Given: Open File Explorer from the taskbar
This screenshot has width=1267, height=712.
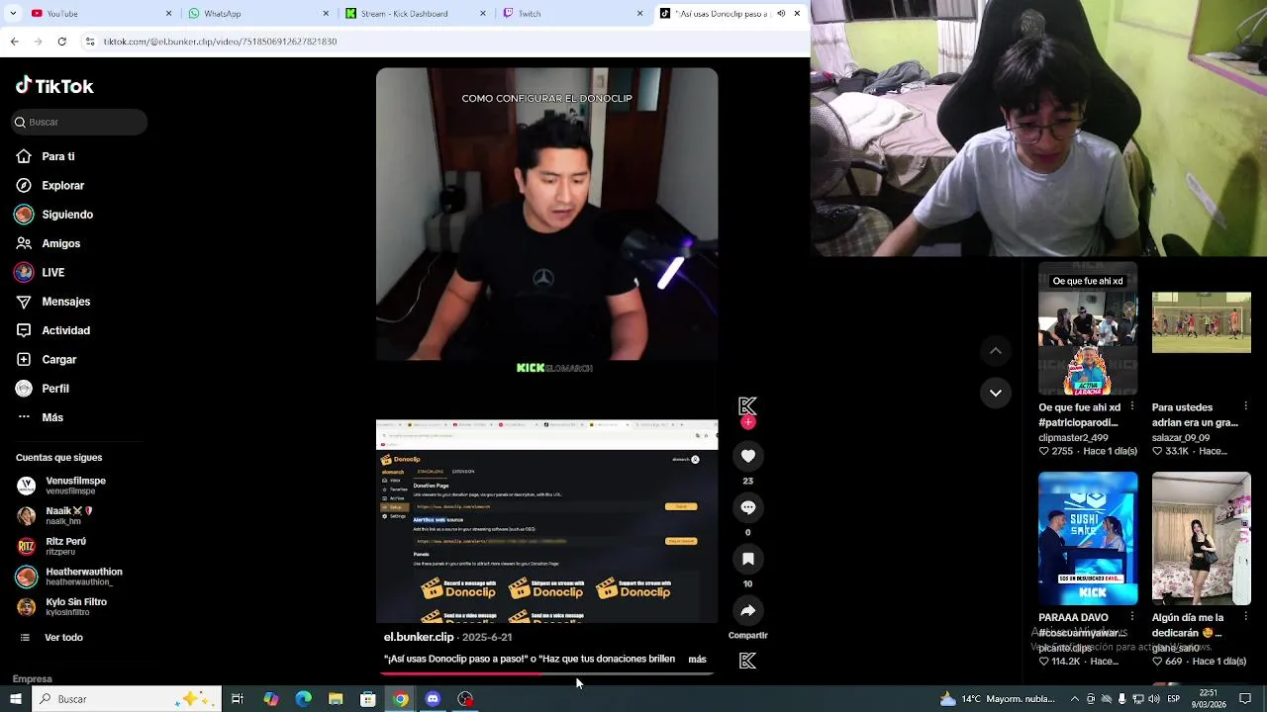Looking at the screenshot, I should click(x=336, y=699).
